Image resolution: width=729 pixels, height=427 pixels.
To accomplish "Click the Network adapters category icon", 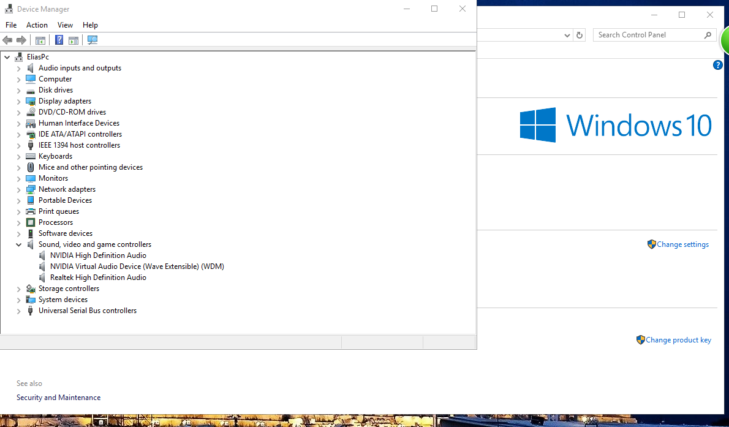I will [31, 189].
